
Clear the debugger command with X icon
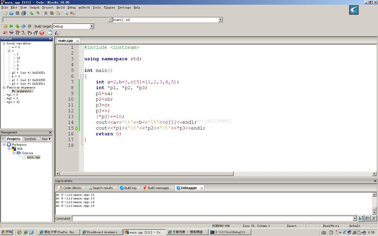pos(374,218)
